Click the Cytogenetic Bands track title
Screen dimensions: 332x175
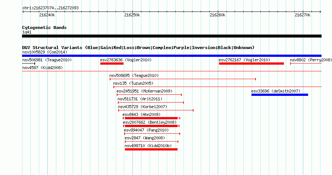(x=44, y=27)
